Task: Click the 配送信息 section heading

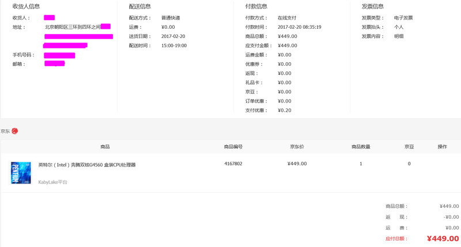Action: click(139, 6)
